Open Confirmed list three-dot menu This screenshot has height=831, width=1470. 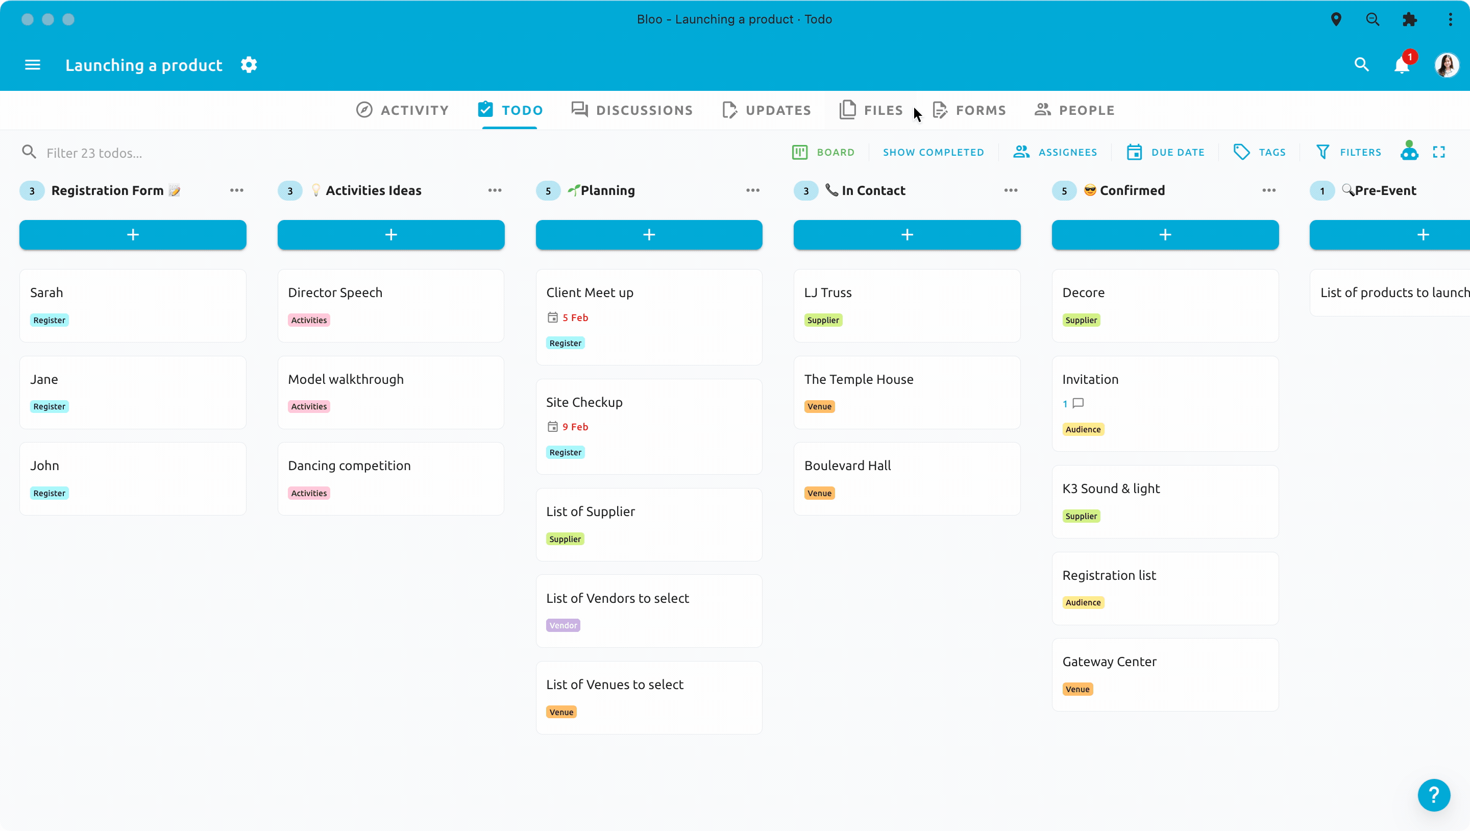point(1268,190)
